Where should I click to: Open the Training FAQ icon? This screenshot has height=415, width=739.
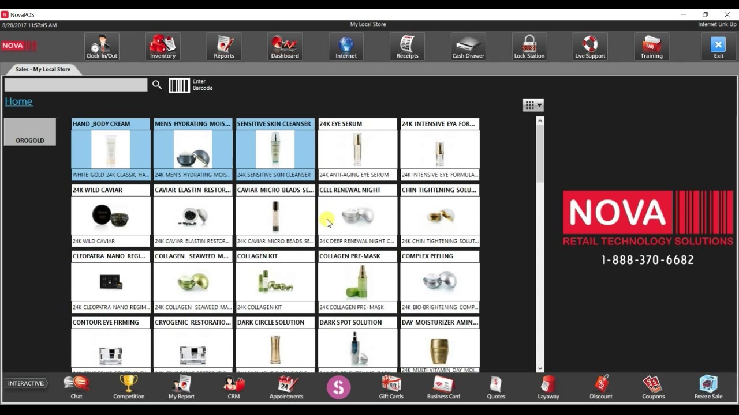point(651,46)
